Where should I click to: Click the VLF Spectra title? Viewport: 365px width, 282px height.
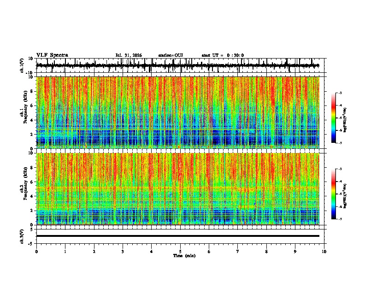tap(52, 55)
